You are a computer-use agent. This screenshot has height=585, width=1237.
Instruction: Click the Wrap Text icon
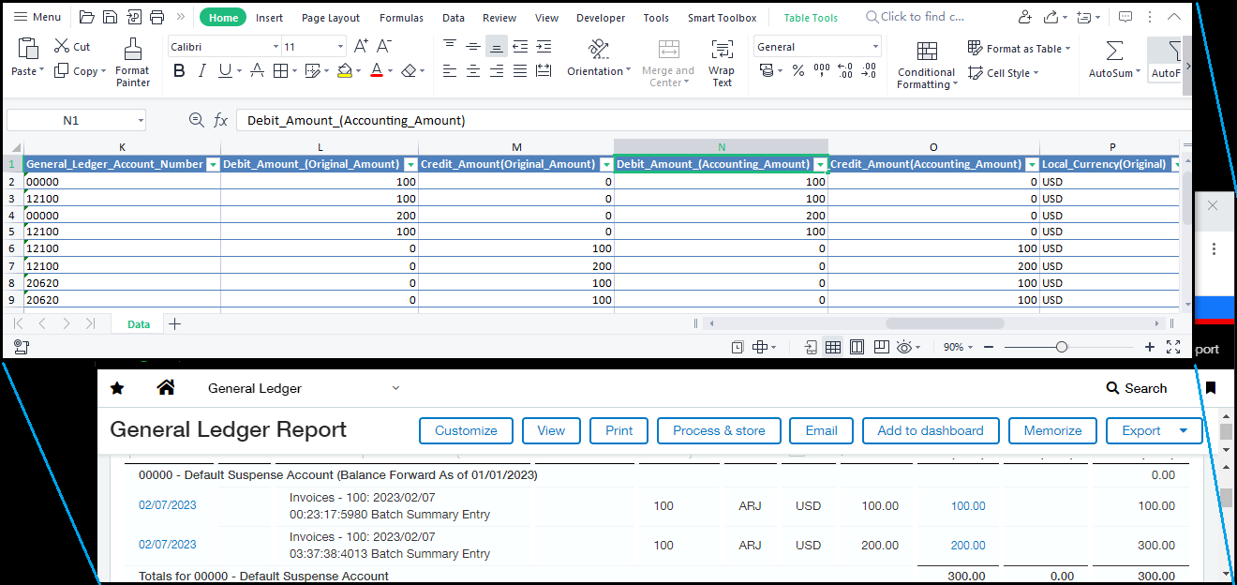722,62
